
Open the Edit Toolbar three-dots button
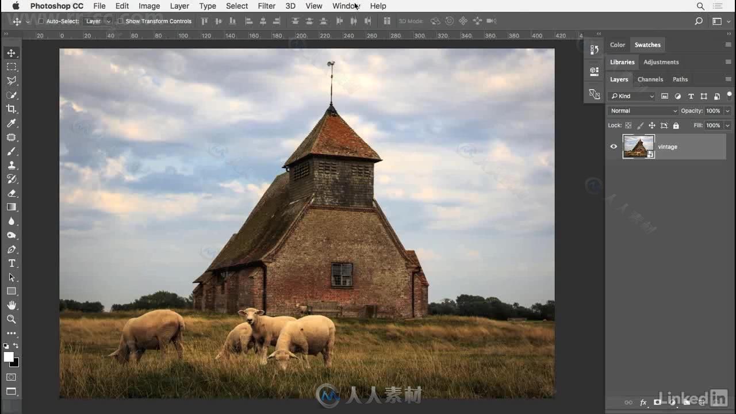click(x=11, y=333)
